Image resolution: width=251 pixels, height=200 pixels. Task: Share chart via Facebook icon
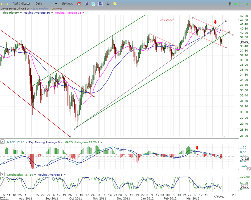[x=100, y=4]
